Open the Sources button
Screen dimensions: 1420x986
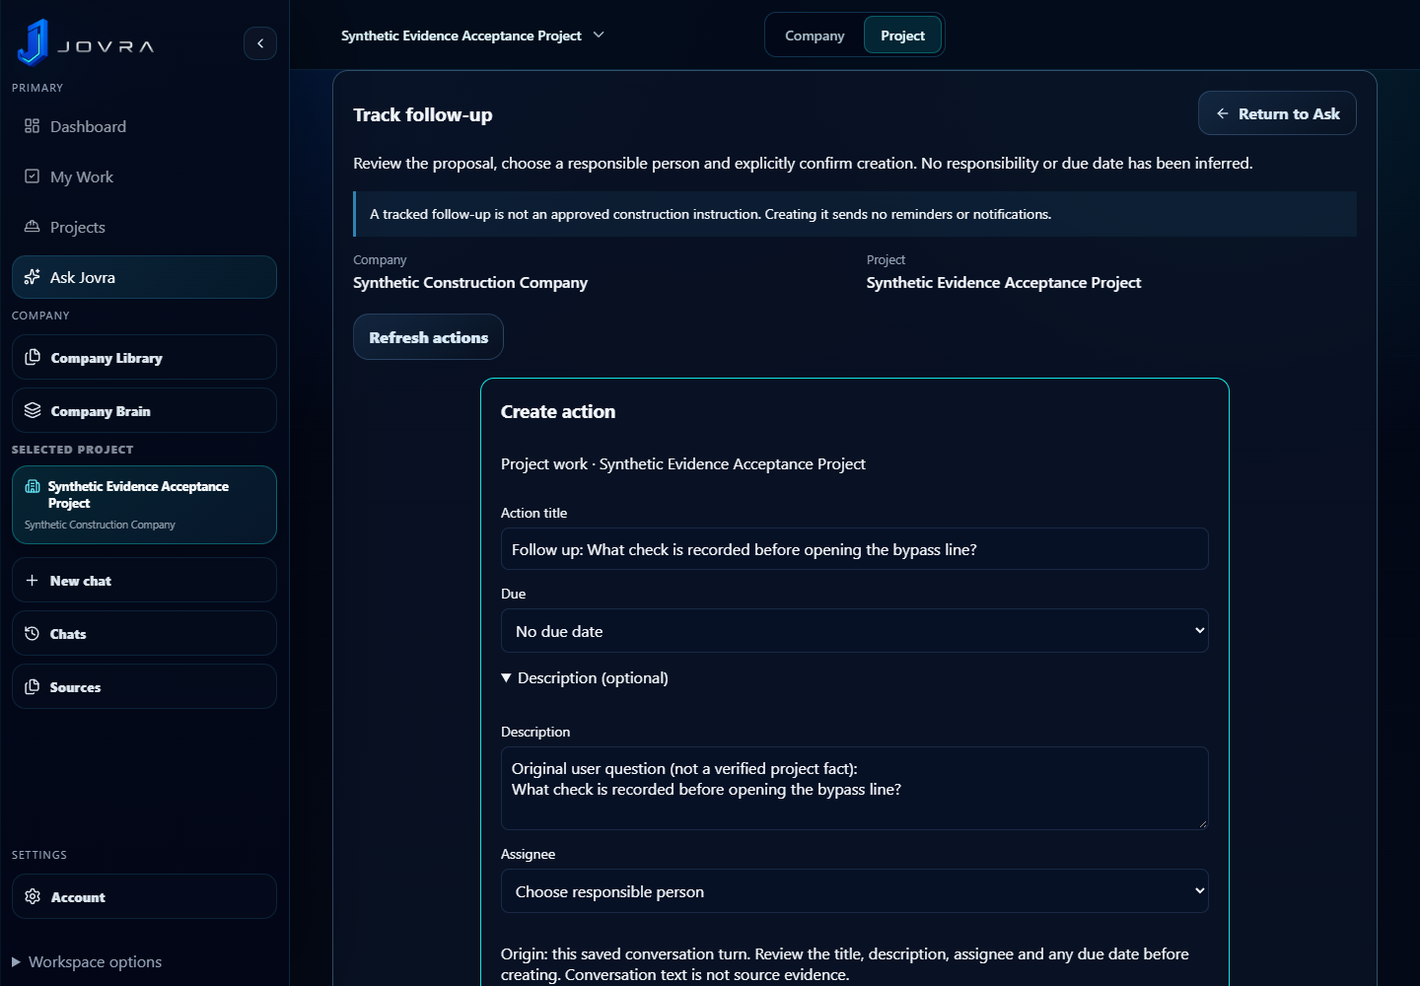point(144,686)
